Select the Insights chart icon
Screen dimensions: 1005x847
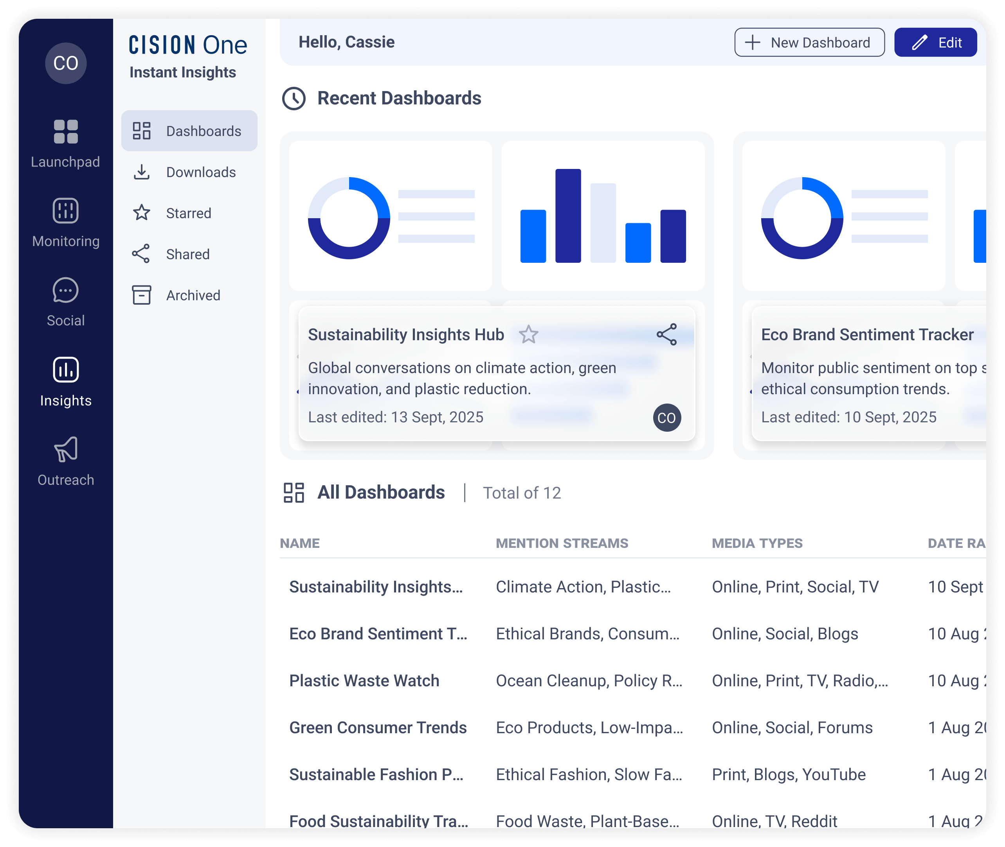coord(66,370)
